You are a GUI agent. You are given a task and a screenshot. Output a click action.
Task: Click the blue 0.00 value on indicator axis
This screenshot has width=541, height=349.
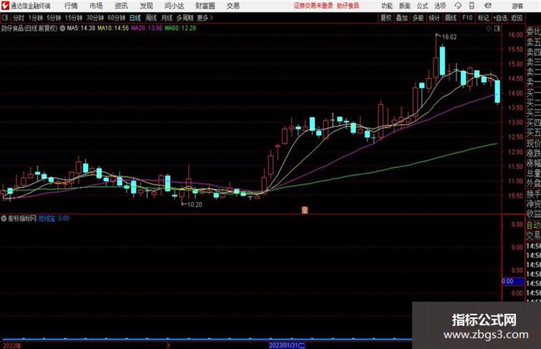(x=513, y=281)
